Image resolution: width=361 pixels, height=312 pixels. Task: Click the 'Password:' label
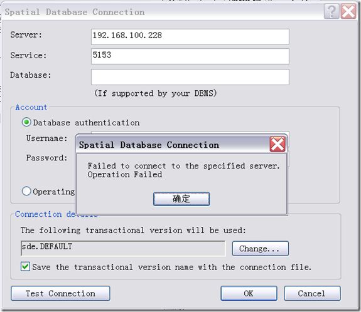[46, 158]
